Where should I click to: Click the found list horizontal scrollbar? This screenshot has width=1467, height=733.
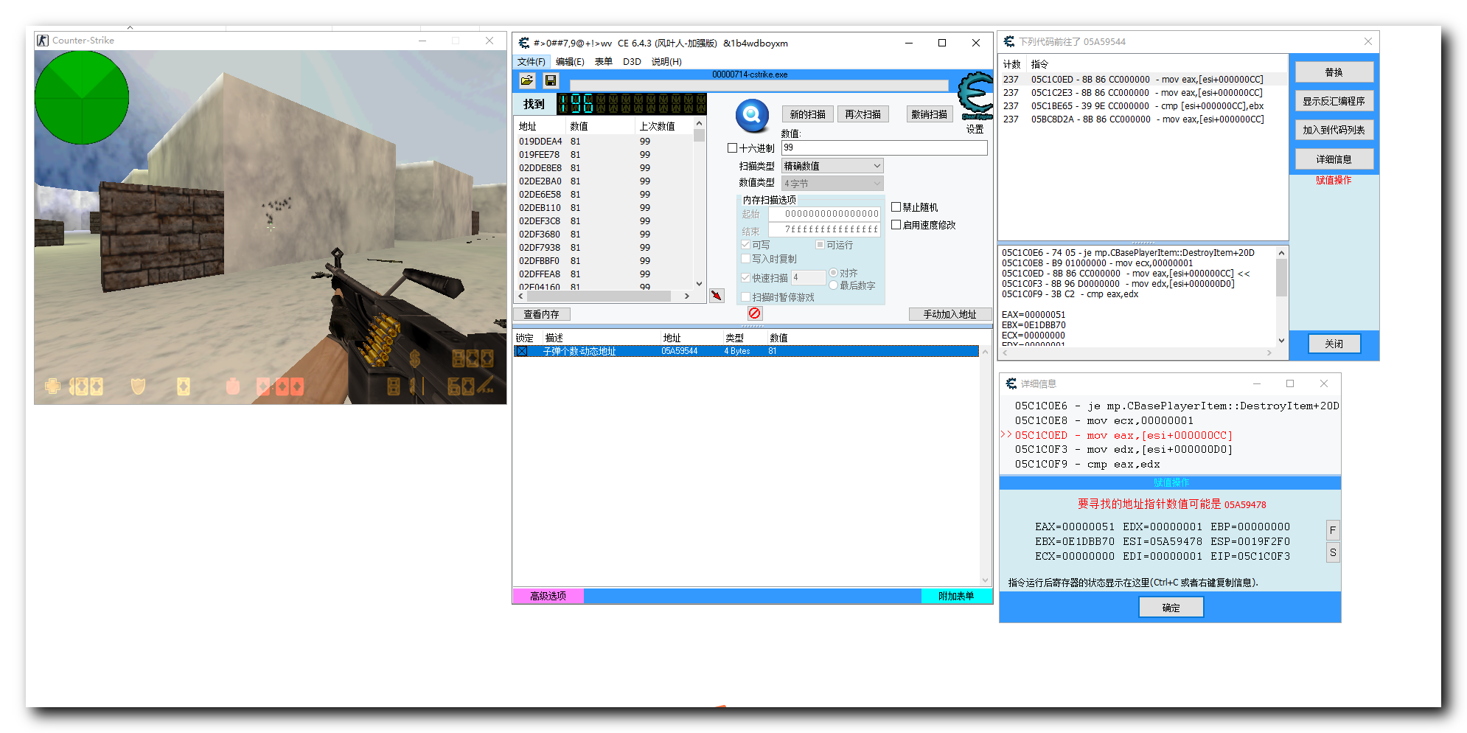pos(604,296)
